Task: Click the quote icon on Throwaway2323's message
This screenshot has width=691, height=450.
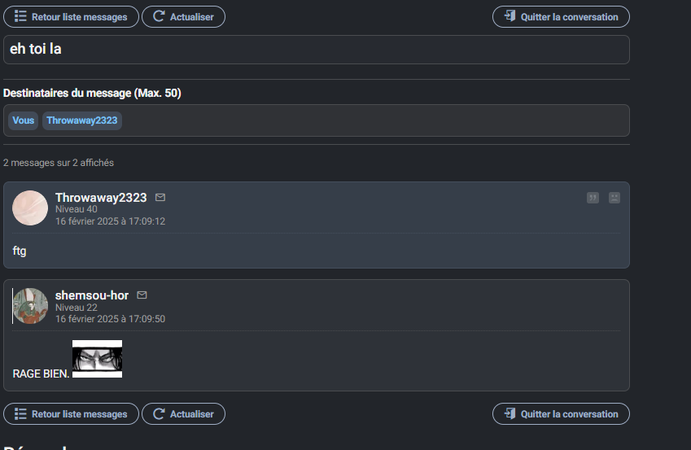Action: pyautogui.click(x=593, y=198)
